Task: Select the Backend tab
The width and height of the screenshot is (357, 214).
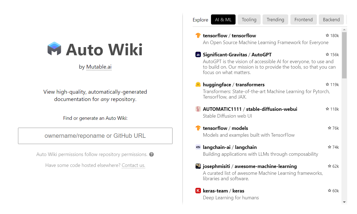Action: [x=331, y=19]
